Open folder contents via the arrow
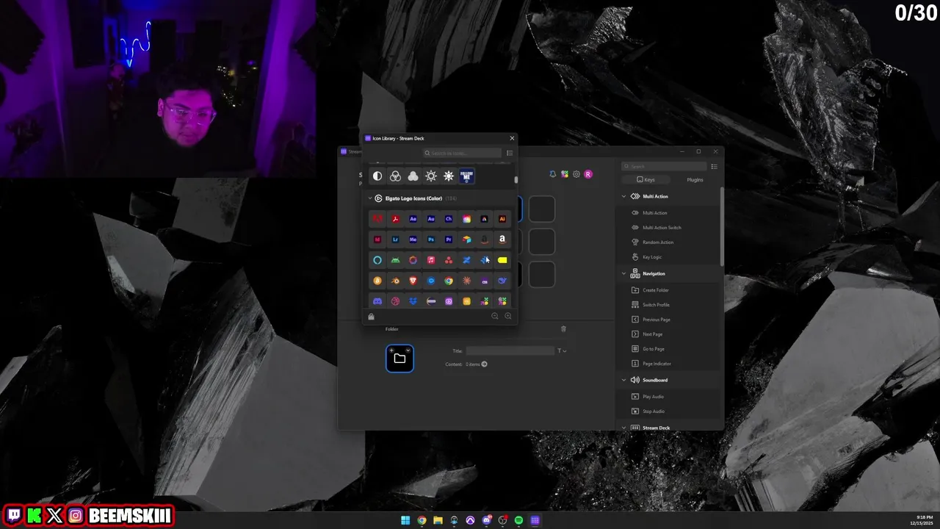Image resolution: width=940 pixels, height=529 pixels. (484, 364)
